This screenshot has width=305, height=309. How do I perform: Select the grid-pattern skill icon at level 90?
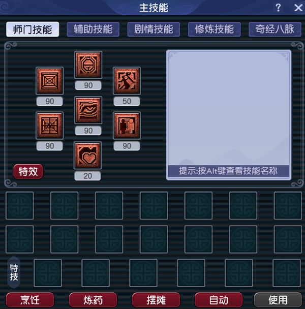pyautogui.click(x=49, y=126)
